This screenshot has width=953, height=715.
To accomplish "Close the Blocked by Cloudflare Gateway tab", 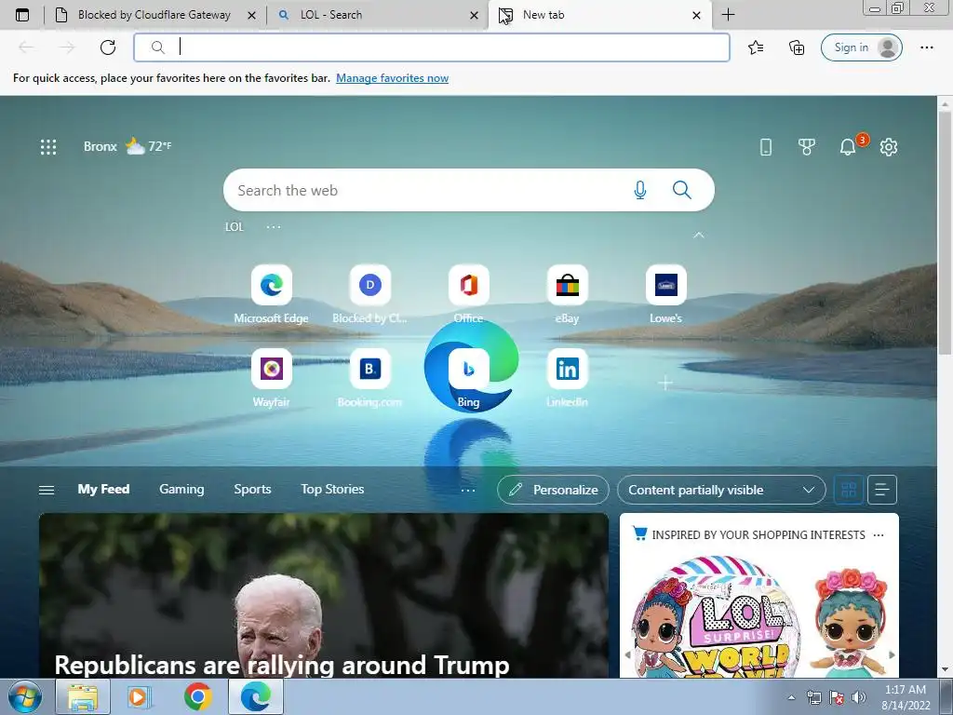I will point(251,15).
